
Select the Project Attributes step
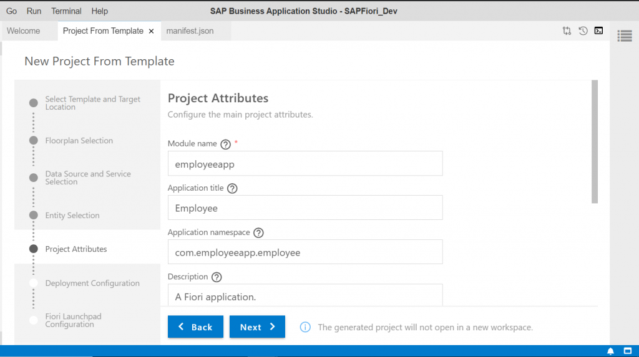coord(76,249)
